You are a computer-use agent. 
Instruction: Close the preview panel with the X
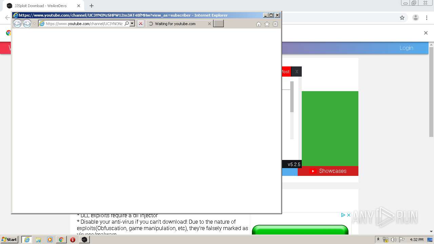(297, 72)
